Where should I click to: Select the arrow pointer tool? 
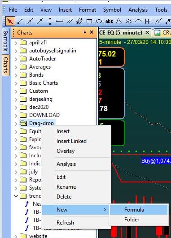[x=10, y=21]
